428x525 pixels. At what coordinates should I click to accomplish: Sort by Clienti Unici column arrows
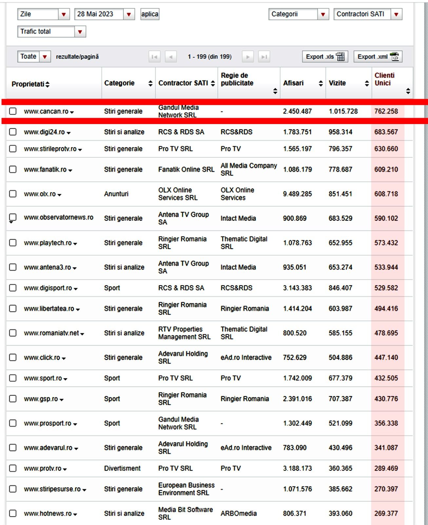(x=408, y=91)
